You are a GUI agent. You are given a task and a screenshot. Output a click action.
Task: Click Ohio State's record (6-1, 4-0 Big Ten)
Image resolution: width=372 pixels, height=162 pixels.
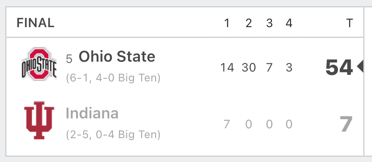[x=113, y=78]
